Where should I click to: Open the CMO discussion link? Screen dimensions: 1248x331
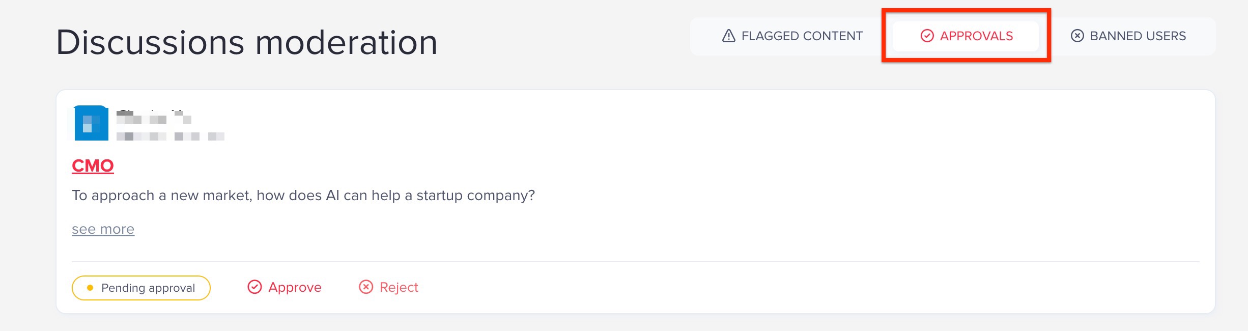[x=93, y=166]
